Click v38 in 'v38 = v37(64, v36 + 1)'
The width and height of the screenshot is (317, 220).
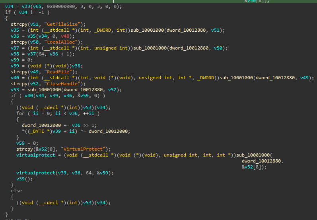click(x=15, y=54)
